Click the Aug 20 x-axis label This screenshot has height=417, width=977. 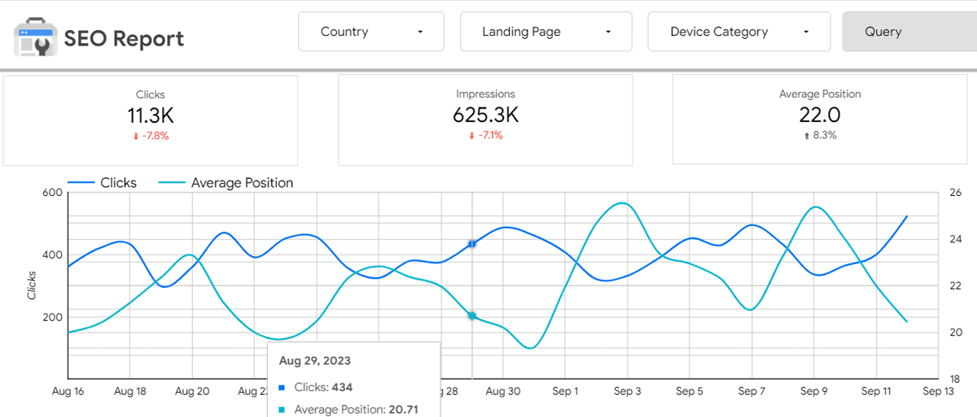[192, 391]
